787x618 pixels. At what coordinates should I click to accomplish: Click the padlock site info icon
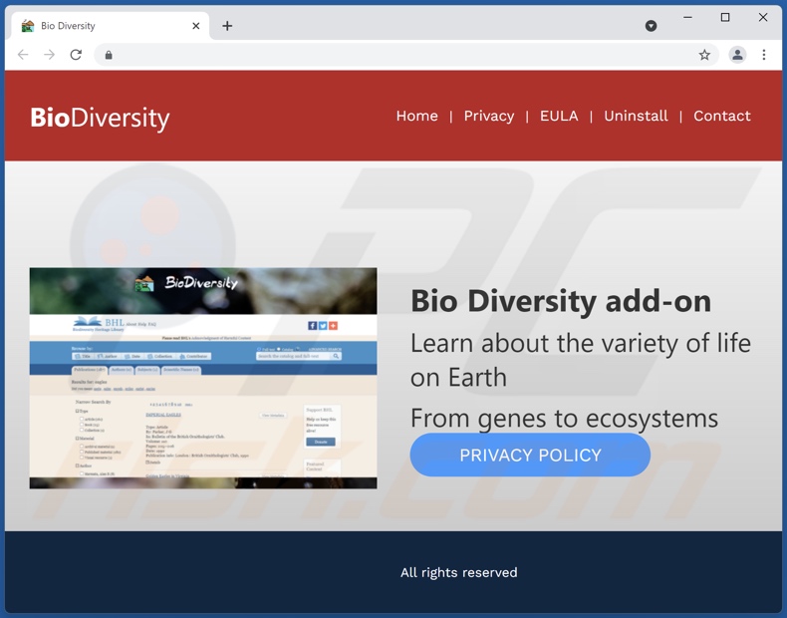pyautogui.click(x=109, y=55)
